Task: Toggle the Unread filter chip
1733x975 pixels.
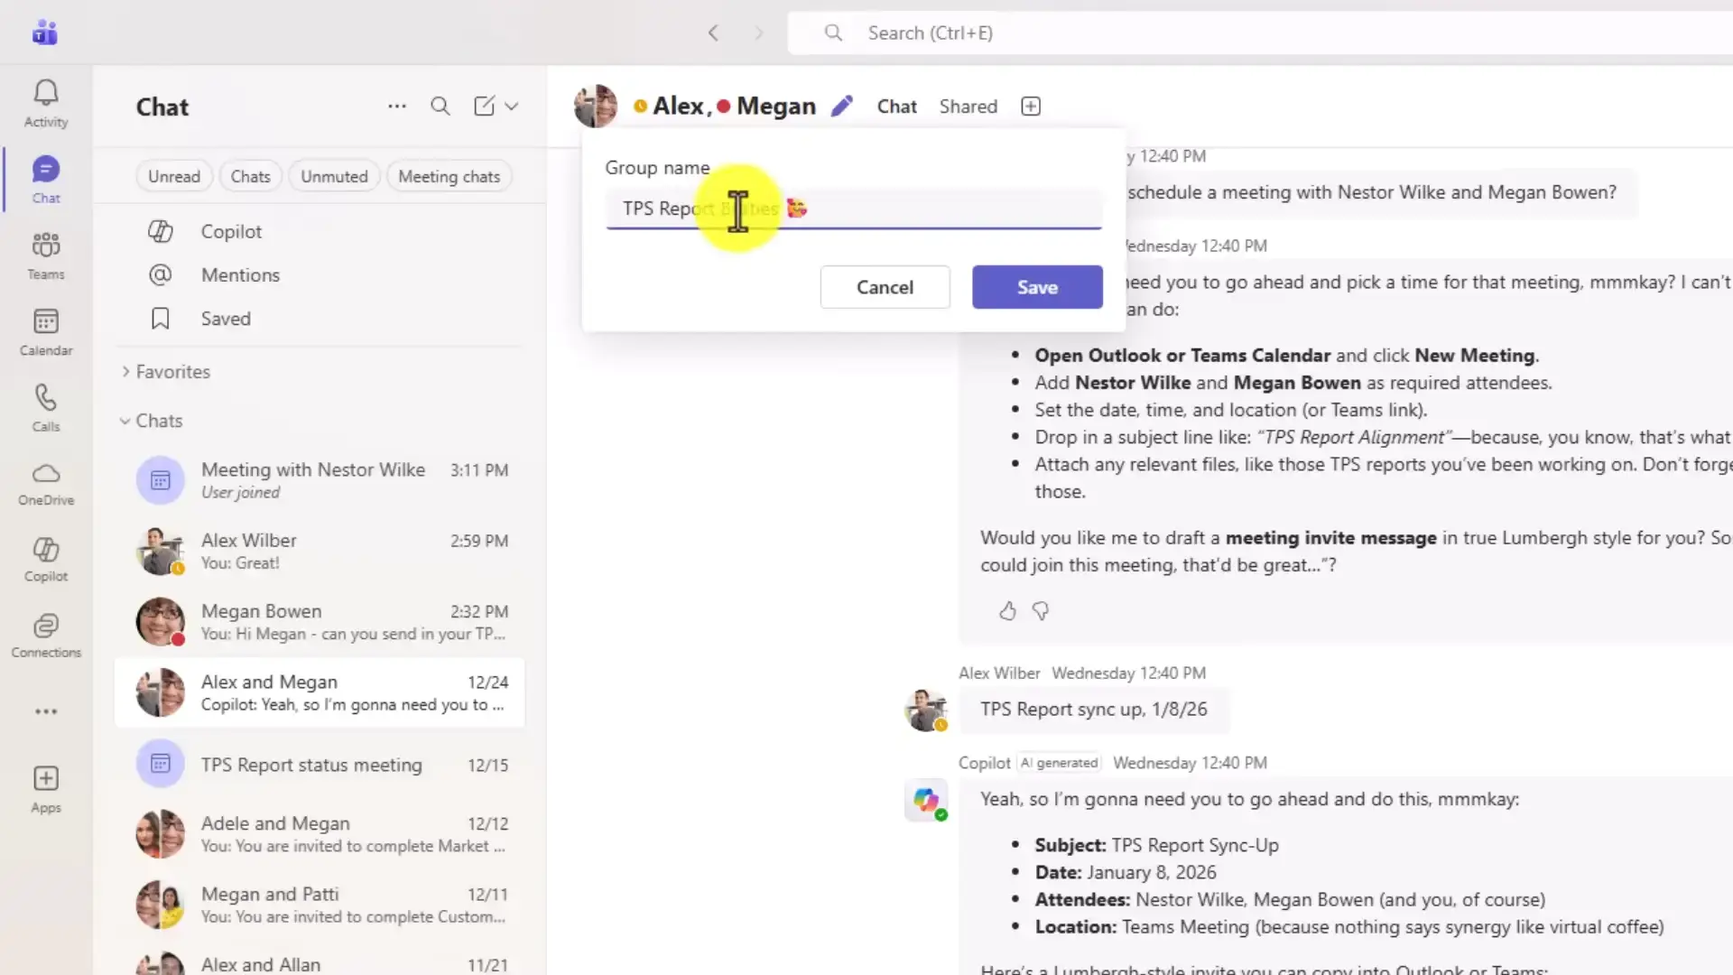Action: [174, 177]
